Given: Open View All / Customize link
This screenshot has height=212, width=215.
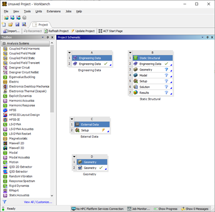Looking at the screenshot, I should [x=38, y=202].
